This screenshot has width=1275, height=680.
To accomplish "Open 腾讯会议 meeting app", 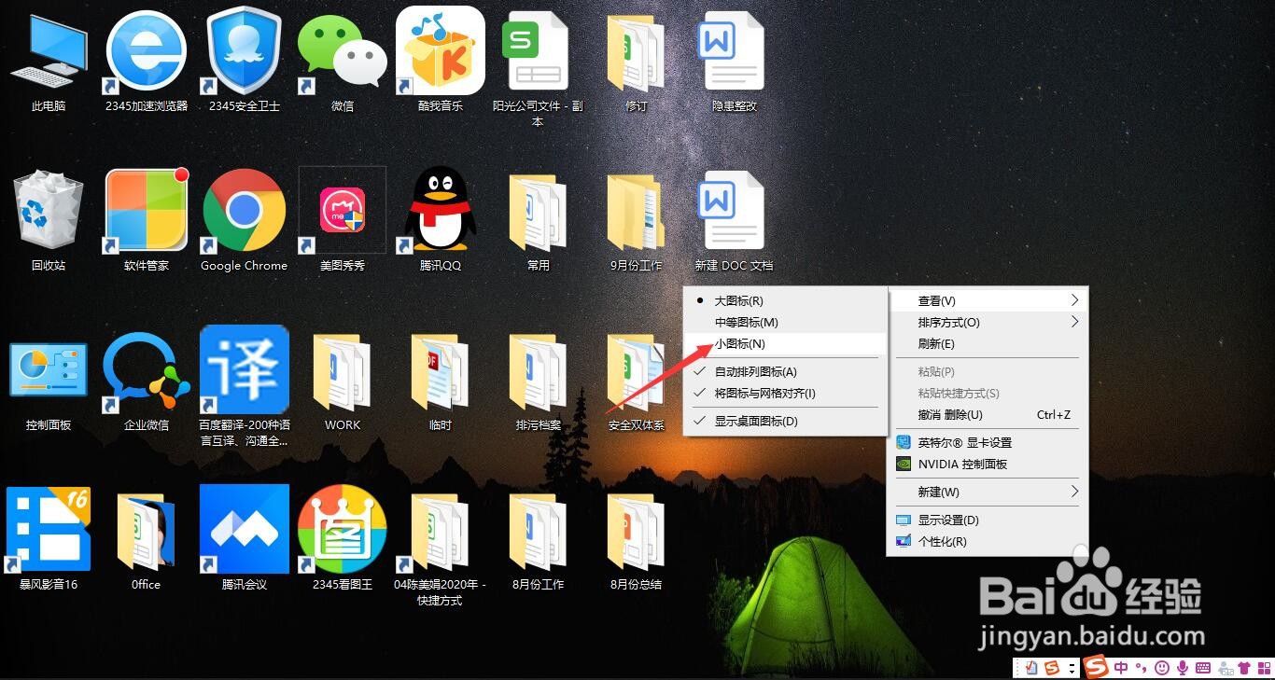I will (244, 532).
